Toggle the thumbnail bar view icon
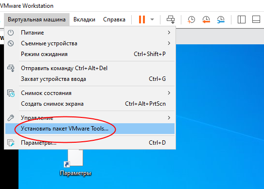 coord(256,19)
